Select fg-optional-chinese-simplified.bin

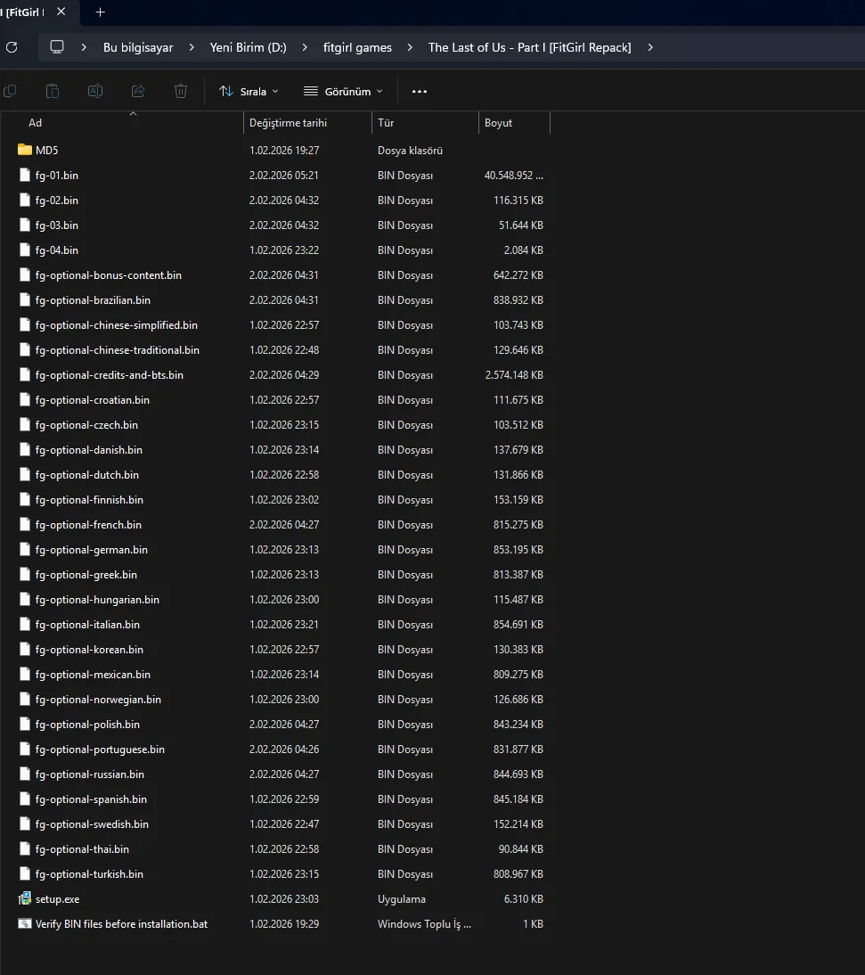click(116, 324)
